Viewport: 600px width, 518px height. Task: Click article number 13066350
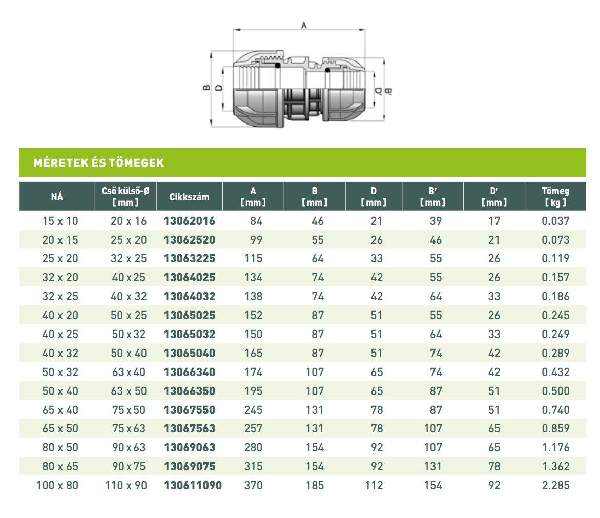190,391
